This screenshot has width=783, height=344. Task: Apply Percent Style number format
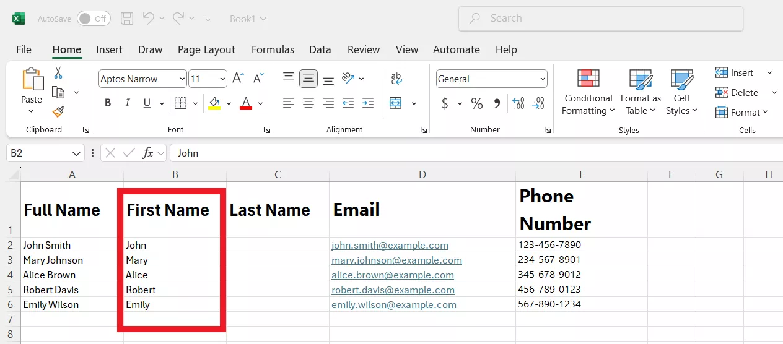coord(476,103)
